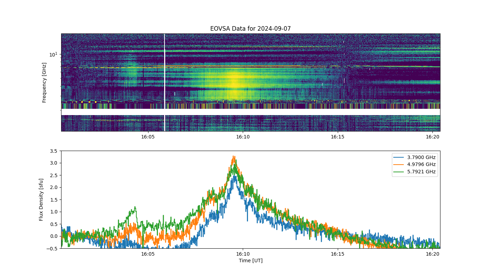Viewport: 489px width, 279px height.
Task: Click the '−0.5' y-axis tick label
Action: click(x=52, y=248)
